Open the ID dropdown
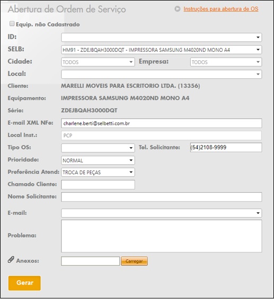 pyautogui.click(x=161, y=37)
